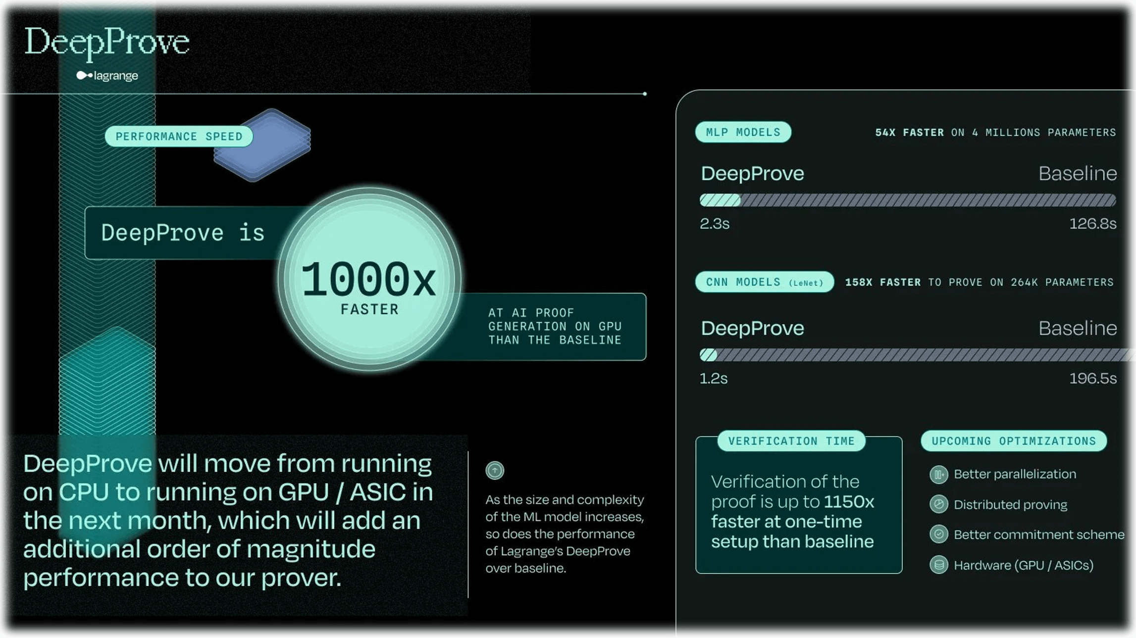Viewport: 1136px width, 638px height.
Task: Click DeepProve label in MLP section
Action: point(752,174)
